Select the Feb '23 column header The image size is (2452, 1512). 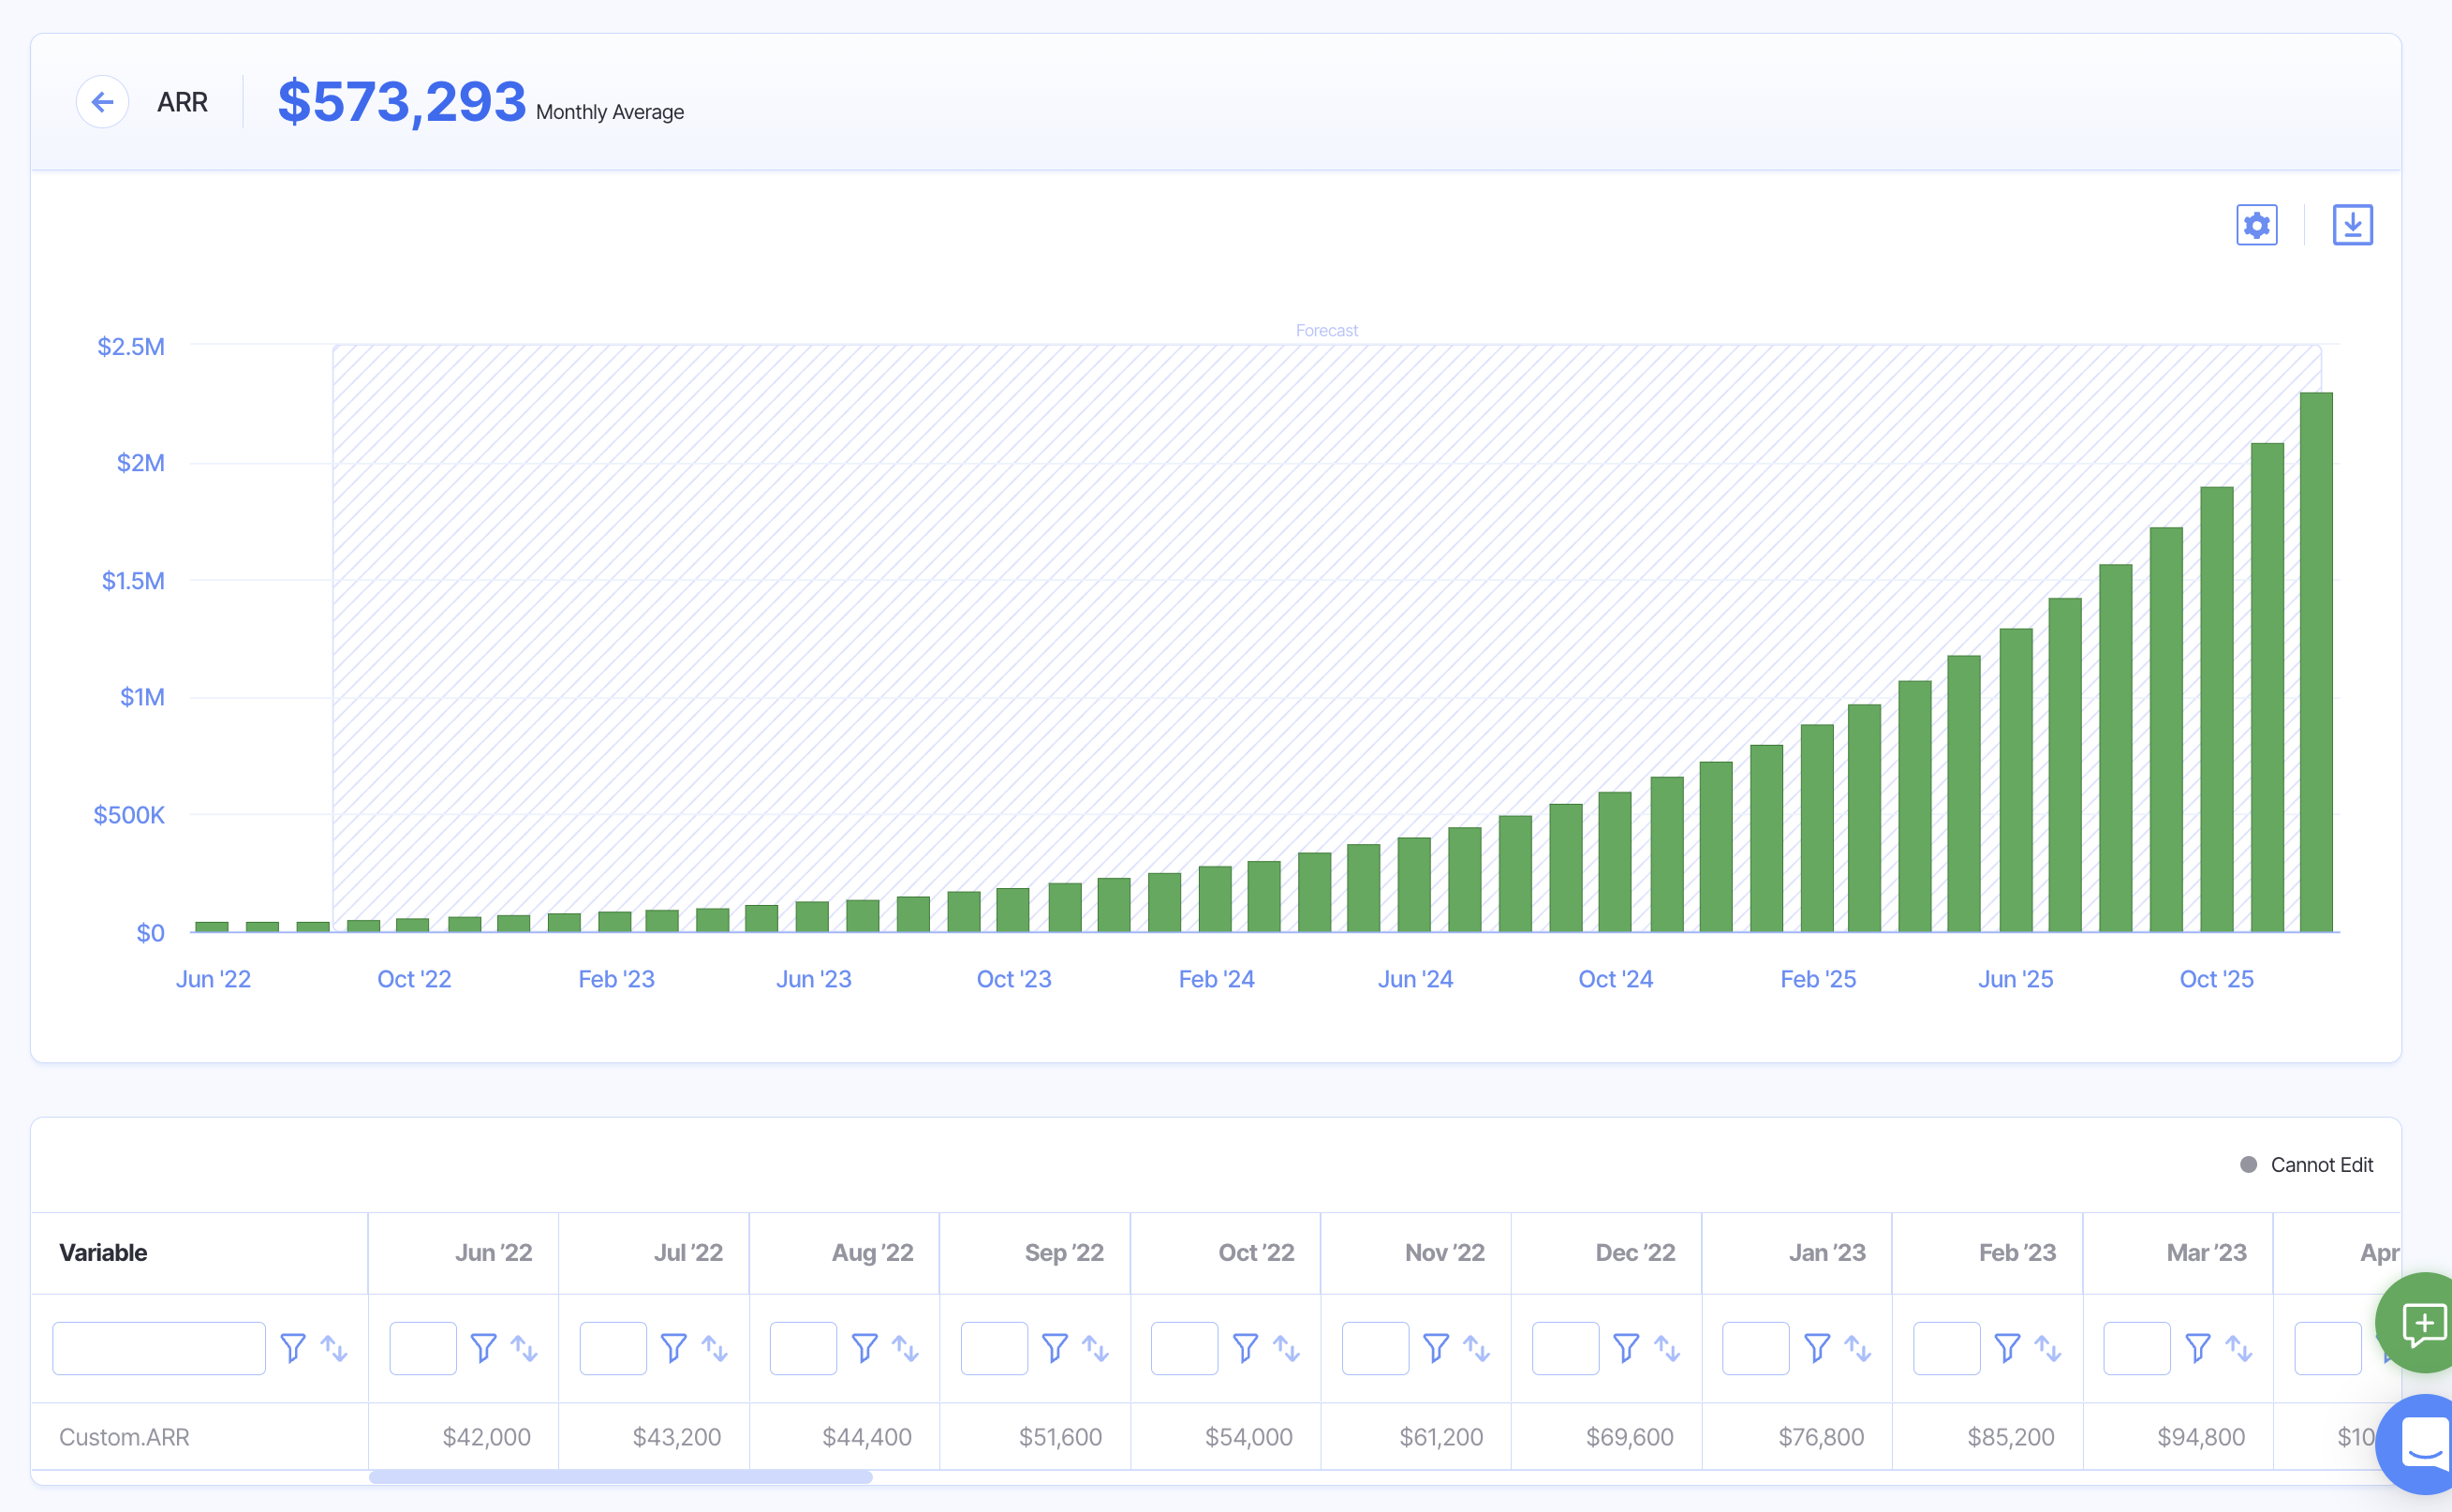tap(2016, 1253)
